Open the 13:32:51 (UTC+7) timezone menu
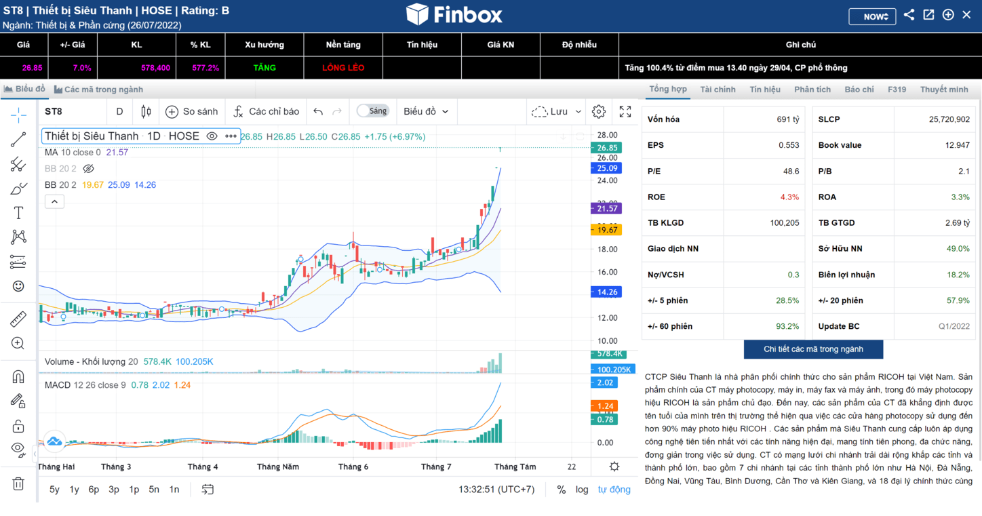 pyautogui.click(x=496, y=490)
